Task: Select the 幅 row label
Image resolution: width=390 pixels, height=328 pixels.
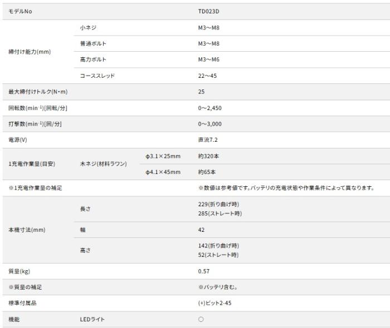Action: pos(82,230)
